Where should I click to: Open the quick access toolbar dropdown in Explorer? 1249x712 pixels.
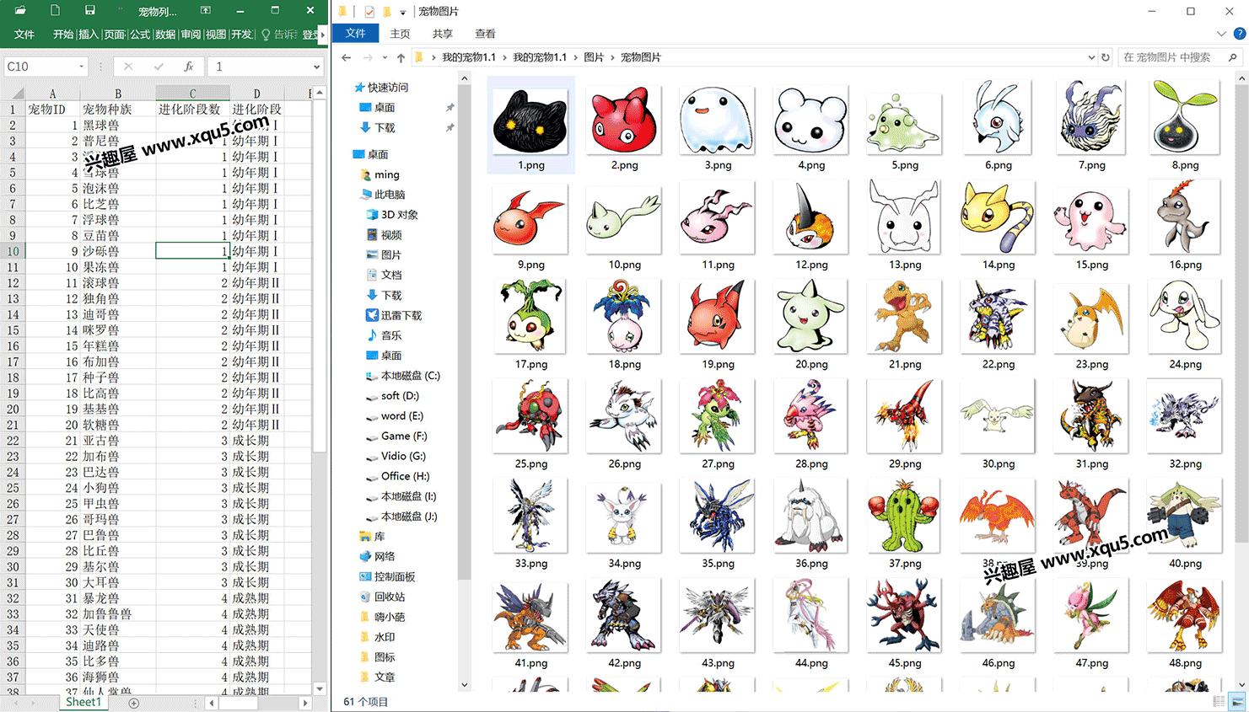(403, 12)
